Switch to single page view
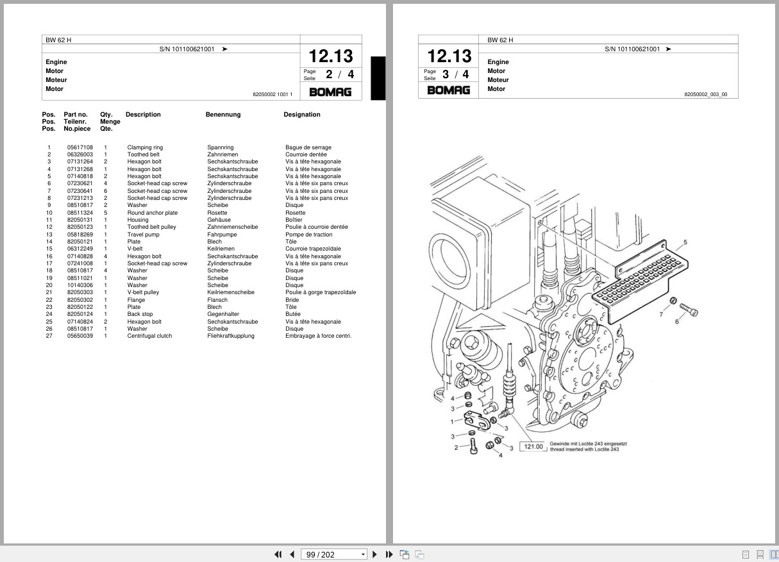 click(x=746, y=554)
